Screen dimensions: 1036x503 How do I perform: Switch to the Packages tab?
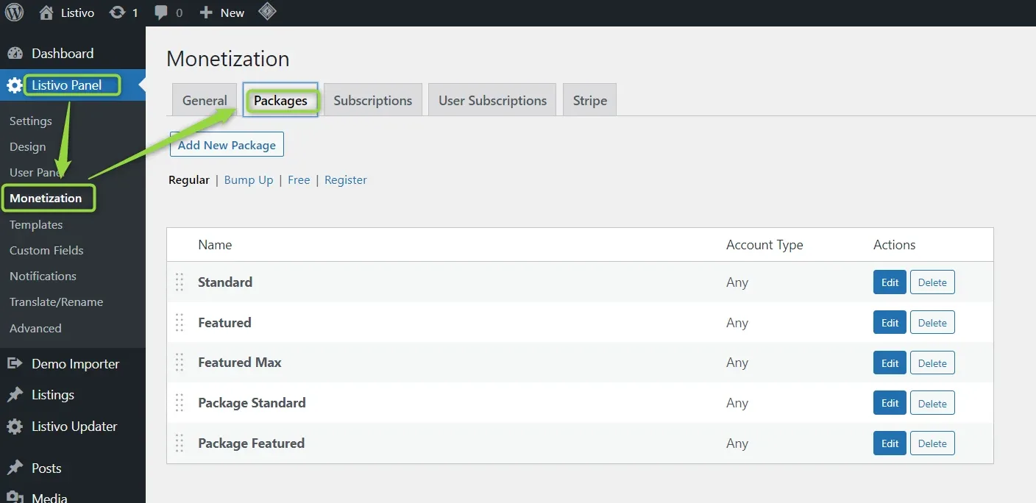click(x=280, y=100)
